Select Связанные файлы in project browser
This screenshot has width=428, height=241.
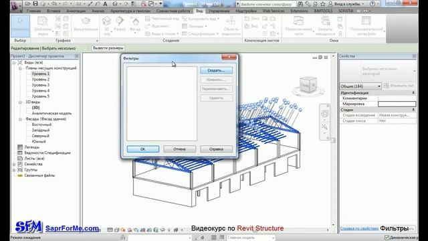pos(39,175)
